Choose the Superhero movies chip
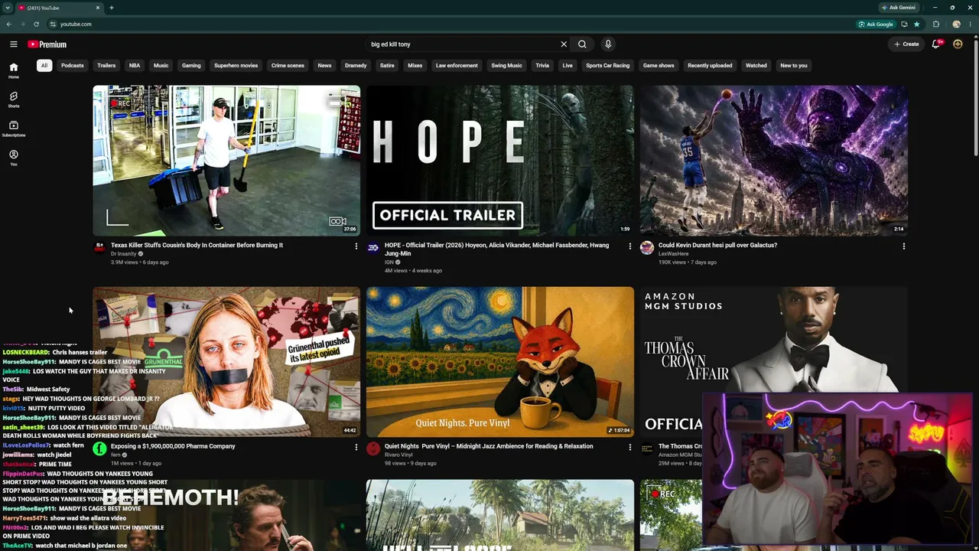Viewport: 979px width, 551px height. (x=236, y=66)
